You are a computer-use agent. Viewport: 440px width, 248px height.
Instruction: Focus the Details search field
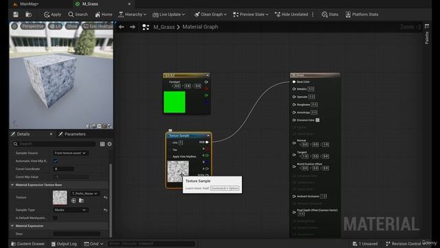[x=54, y=144]
